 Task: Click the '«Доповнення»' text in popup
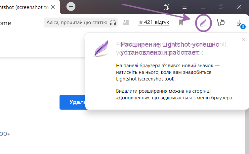coord(133,98)
